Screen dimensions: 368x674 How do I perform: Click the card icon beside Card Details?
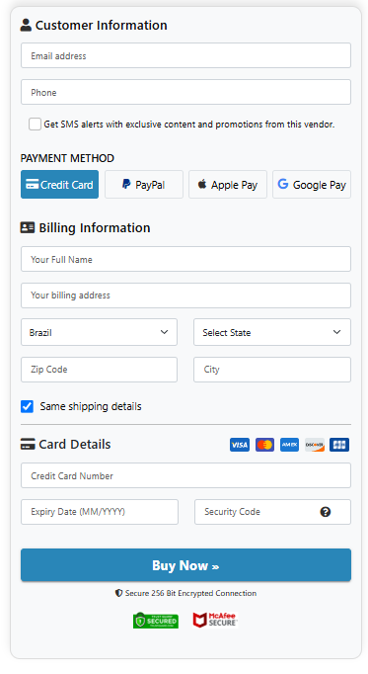(28, 444)
